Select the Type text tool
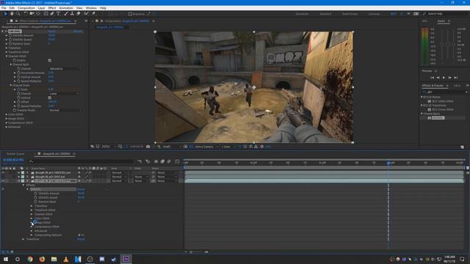470x264 pixels. [x=58, y=14]
